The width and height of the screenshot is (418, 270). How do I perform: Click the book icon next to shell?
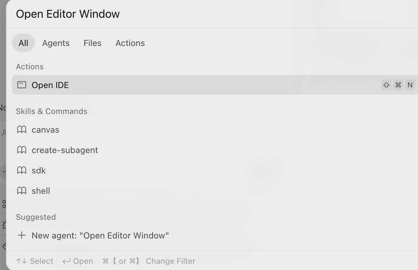[22, 191]
